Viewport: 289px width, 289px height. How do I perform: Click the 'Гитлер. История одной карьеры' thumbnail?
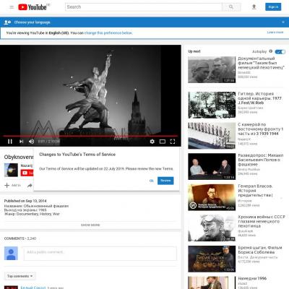pos(212,105)
